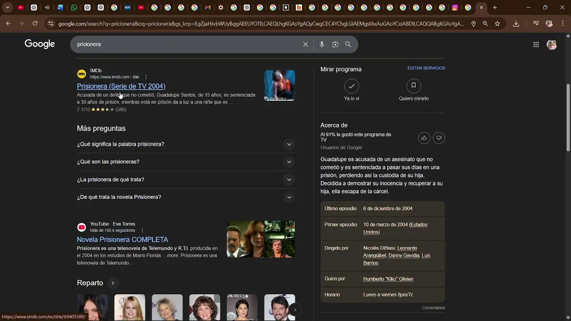Switch to the WhatsApp tab
The width and height of the screenshot is (571, 321).
74,8
